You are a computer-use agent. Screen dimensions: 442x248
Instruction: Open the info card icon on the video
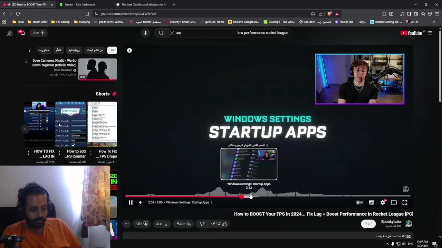(x=129, y=50)
